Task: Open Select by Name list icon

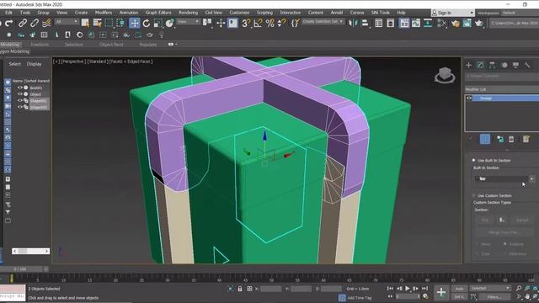Action: tap(98, 23)
